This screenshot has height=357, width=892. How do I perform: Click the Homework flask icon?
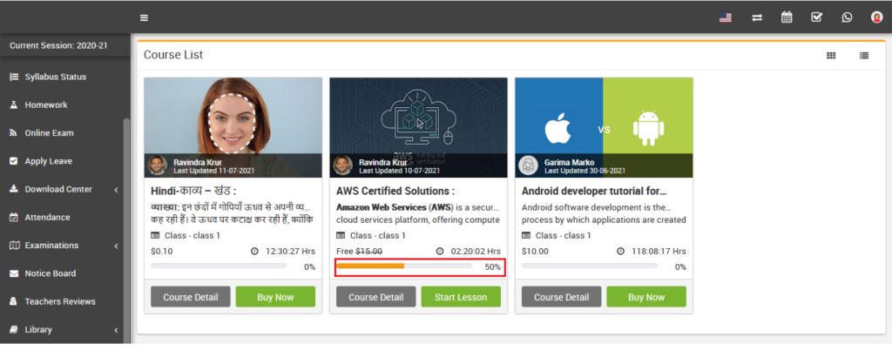(14, 104)
